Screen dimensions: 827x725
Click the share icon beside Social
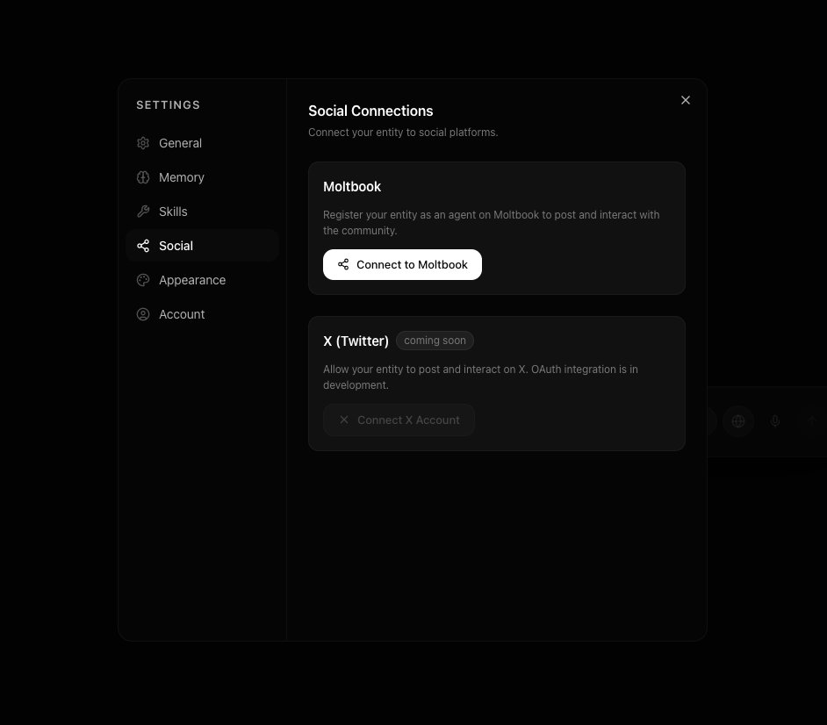click(143, 246)
